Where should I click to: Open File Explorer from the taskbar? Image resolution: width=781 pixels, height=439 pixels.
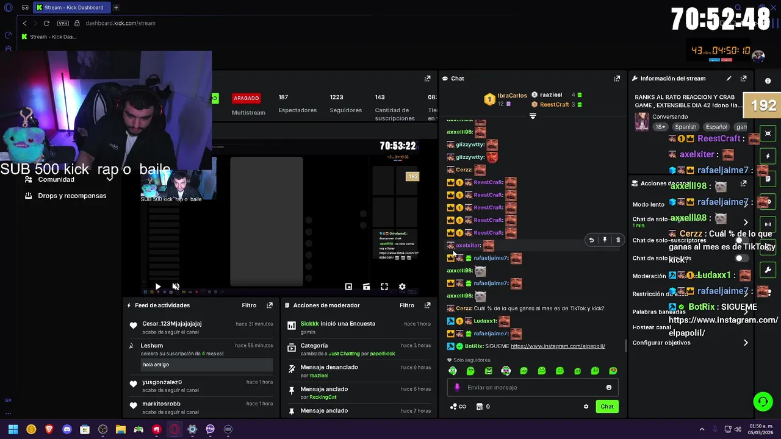point(121,429)
